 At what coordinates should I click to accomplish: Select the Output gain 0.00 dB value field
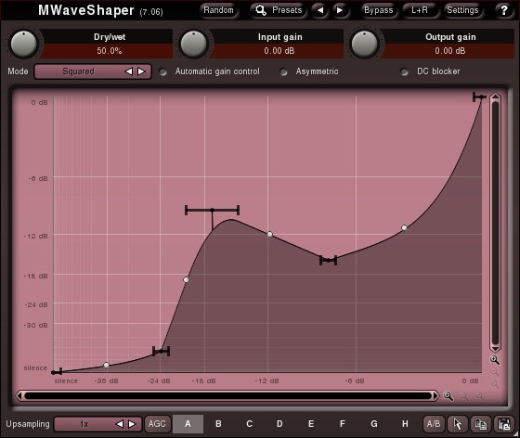pyautogui.click(x=450, y=51)
